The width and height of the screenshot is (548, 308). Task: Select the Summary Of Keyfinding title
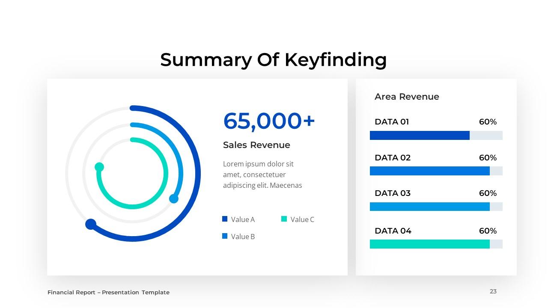[x=273, y=59]
